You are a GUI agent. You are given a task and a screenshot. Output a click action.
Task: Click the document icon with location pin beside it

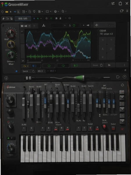click(x=30, y=11)
